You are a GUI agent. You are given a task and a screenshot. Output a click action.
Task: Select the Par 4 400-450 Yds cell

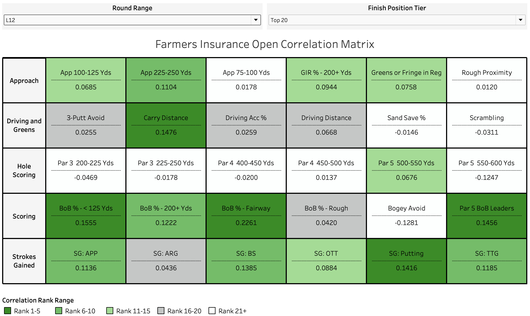[246, 171]
